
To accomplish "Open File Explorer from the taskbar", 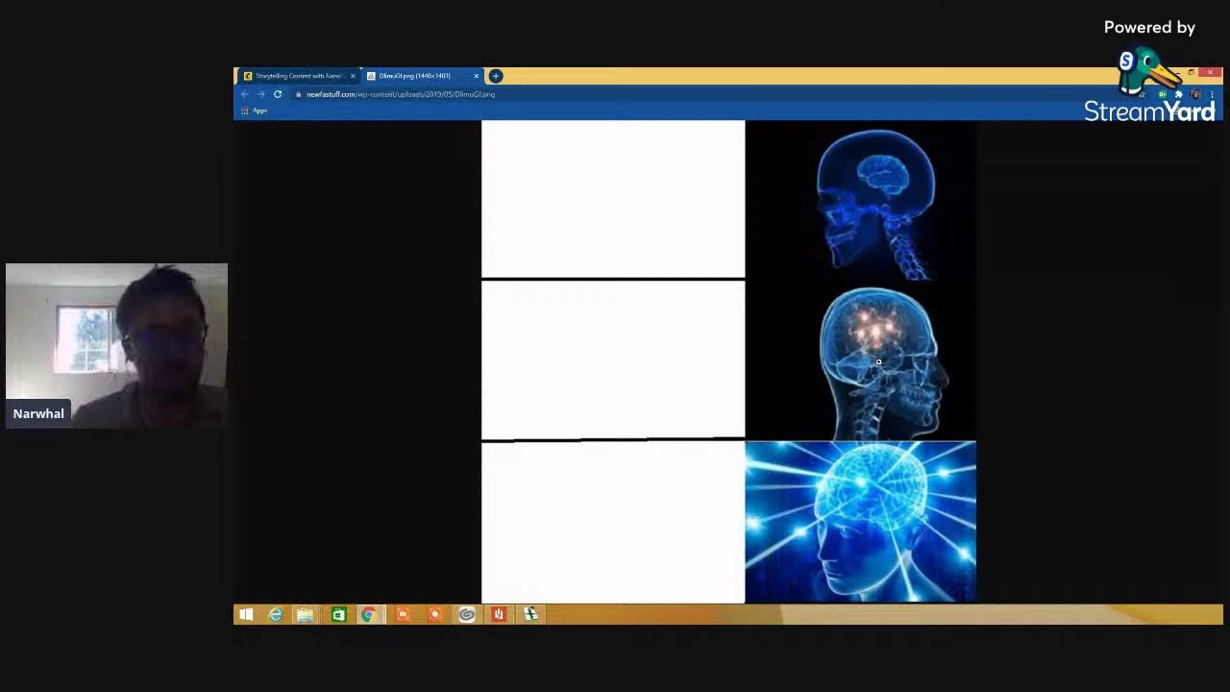I will (x=306, y=614).
